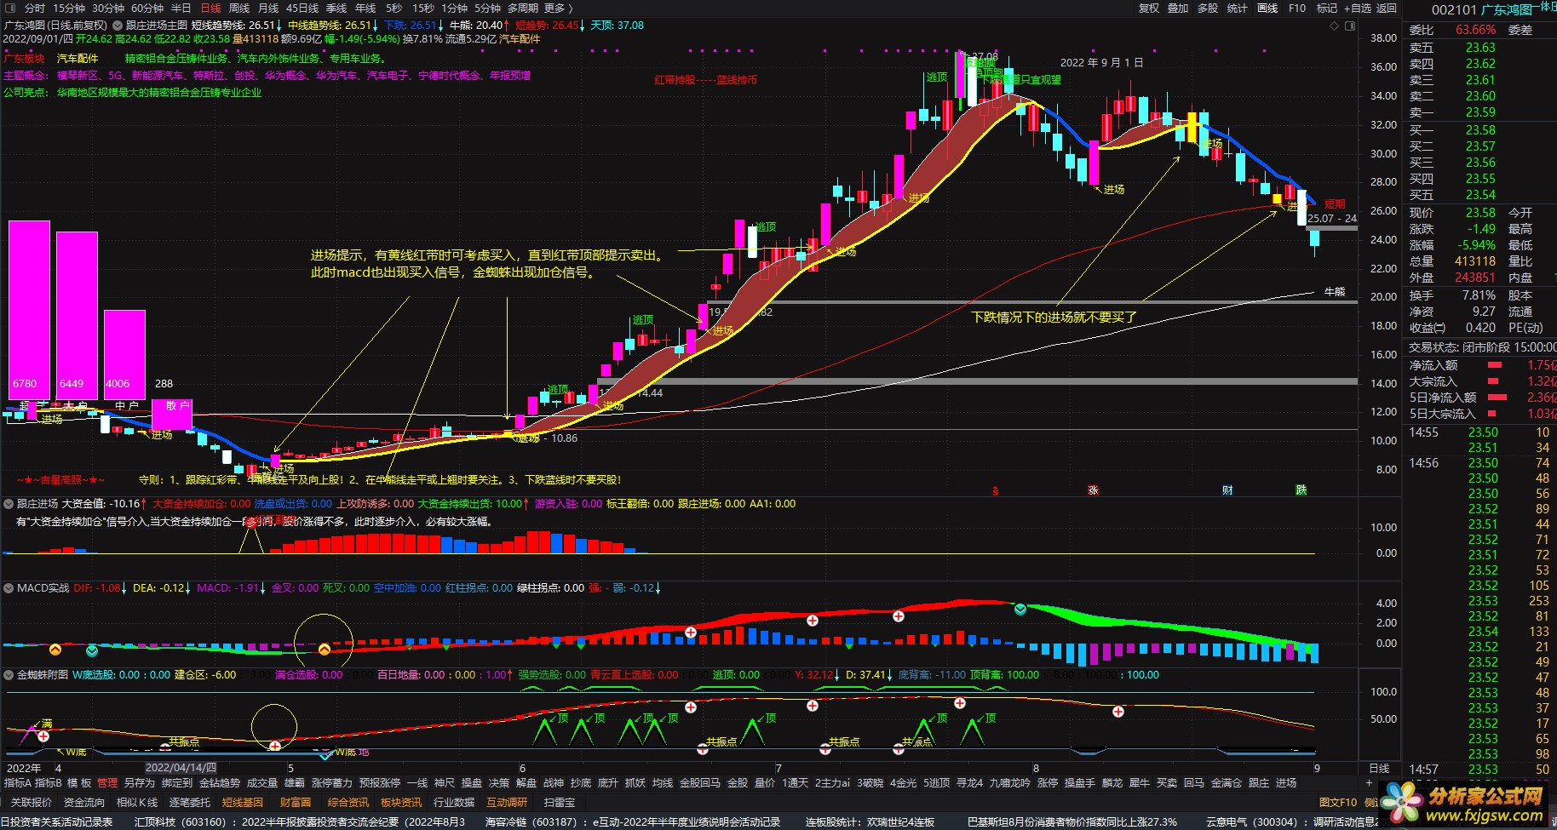Click the 2022/04/14 date marker on timeline

click(x=180, y=767)
